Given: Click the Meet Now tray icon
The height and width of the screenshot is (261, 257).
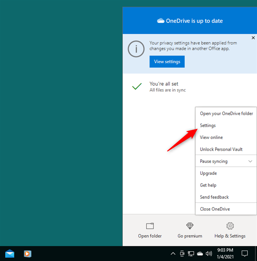Looking at the screenshot, I should click(x=182, y=253).
